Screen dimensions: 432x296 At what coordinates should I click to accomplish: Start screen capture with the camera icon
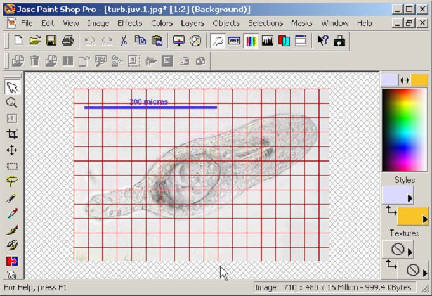pos(339,41)
